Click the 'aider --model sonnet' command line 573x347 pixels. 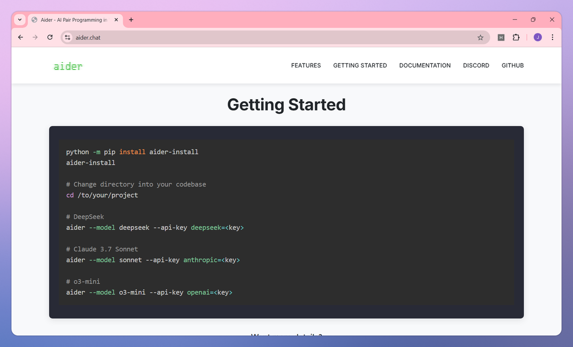[153, 260]
